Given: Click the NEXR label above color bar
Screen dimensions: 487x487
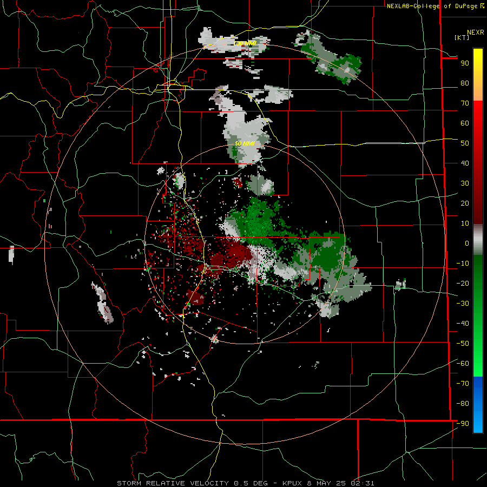Looking at the screenshot, I should coord(475,32).
